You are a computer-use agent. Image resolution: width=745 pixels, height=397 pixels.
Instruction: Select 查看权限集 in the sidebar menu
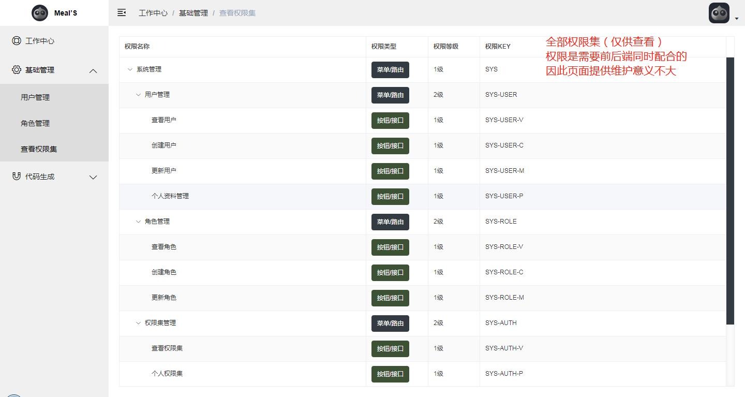point(39,149)
